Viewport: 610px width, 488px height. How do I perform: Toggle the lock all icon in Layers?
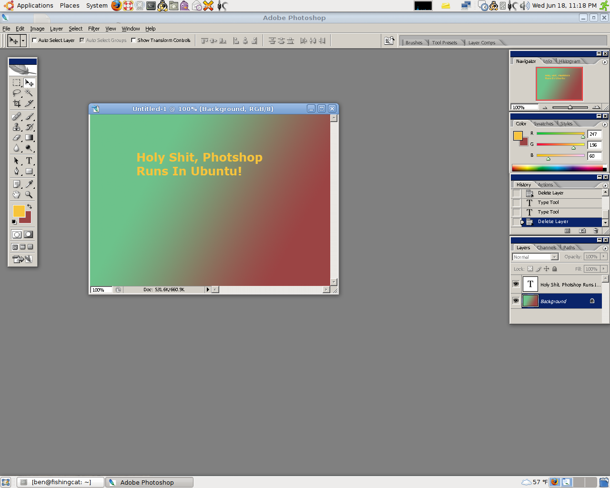pyautogui.click(x=554, y=269)
